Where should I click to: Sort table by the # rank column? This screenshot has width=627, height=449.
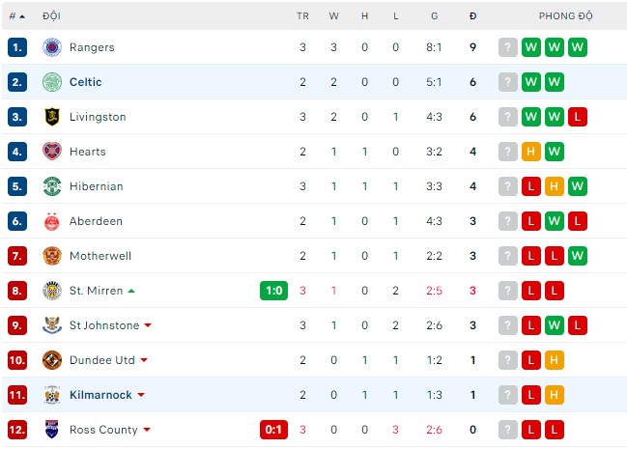[16, 15]
